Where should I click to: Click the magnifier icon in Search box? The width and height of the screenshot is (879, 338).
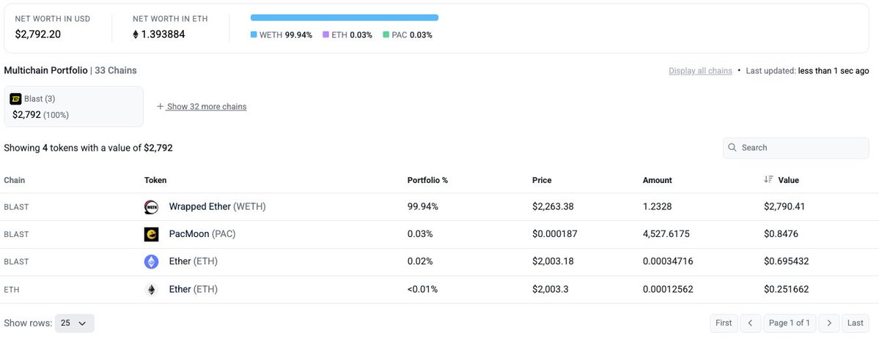pos(732,148)
